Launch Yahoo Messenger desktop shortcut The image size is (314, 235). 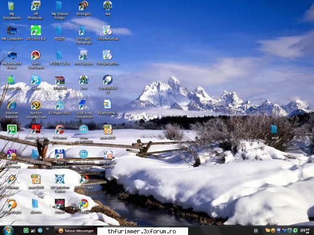pyautogui.click(x=11, y=159)
